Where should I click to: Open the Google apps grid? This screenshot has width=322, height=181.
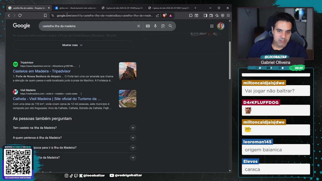[212, 26]
